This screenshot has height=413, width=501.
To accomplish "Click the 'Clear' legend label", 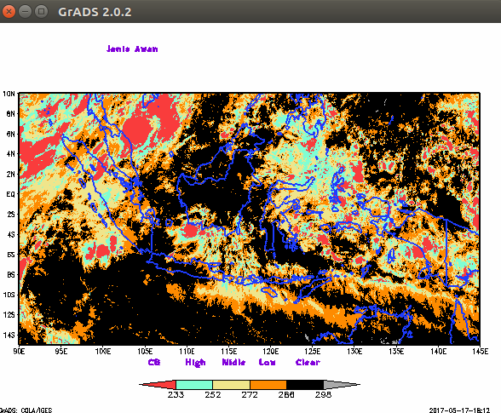I will [308, 362].
